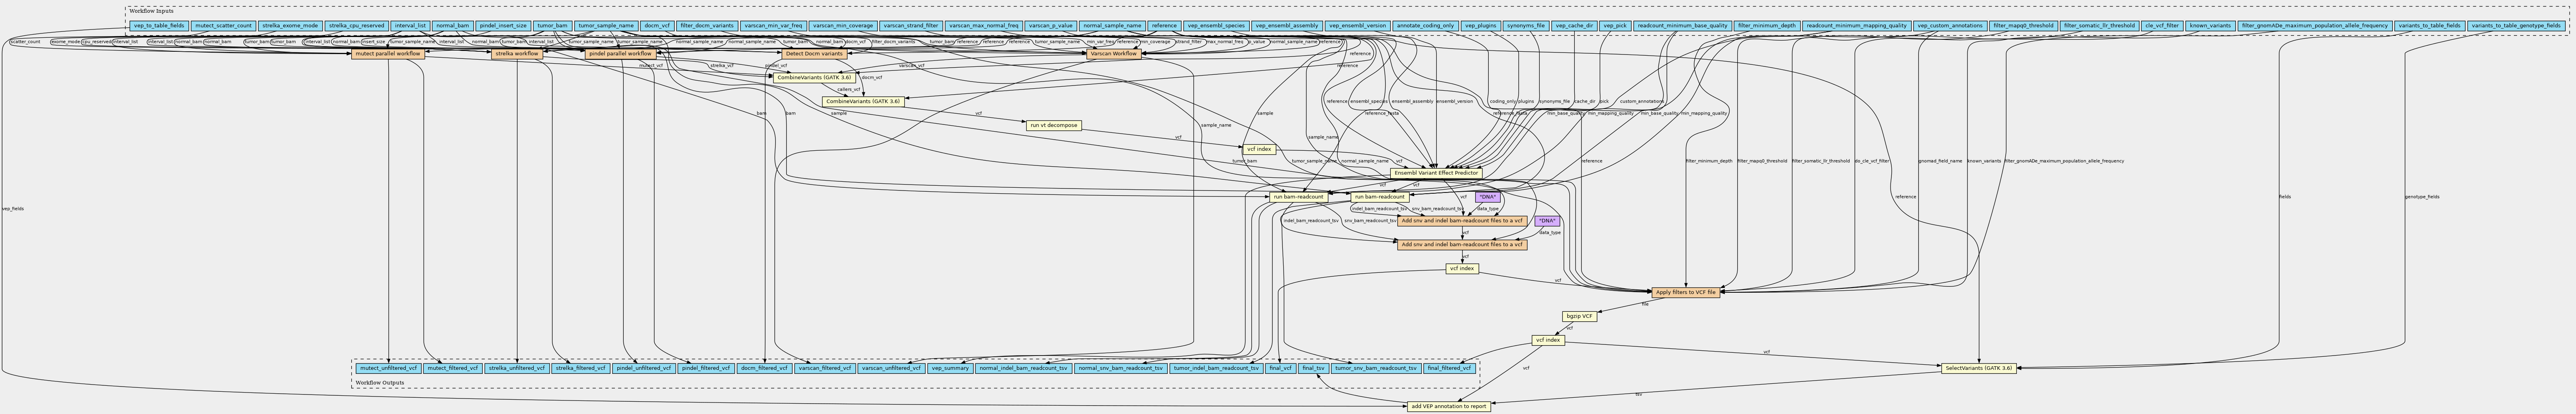Select the readcount_minimum_base_quality input node

1682,25
